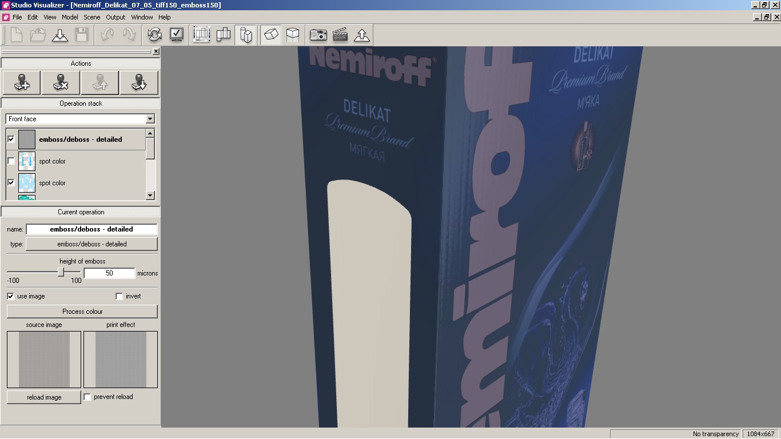Click the No transparency status entry
781x439 pixels.
point(715,434)
